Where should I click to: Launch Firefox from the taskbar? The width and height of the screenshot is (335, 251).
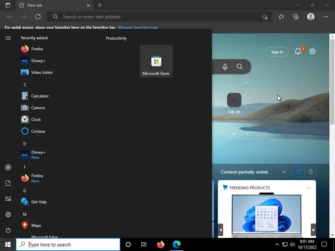(x=160, y=244)
